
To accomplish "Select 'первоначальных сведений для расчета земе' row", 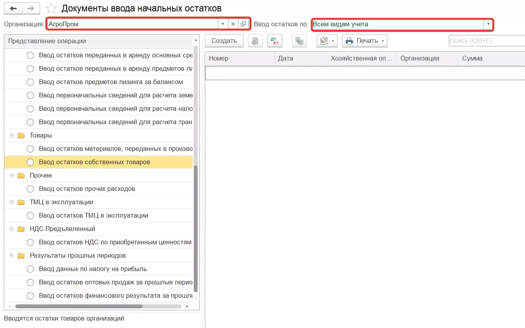I will [x=98, y=95].
